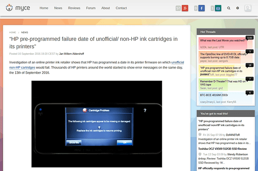
Task: Click the question mark on printer screen image
Action: [x=145, y=110]
